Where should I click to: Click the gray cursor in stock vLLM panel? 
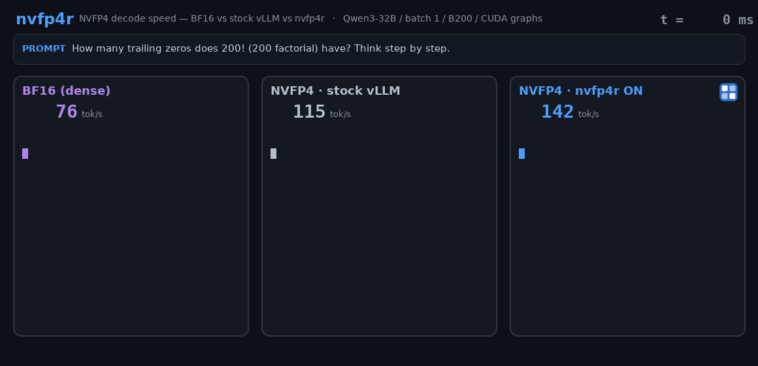click(x=274, y=154)
